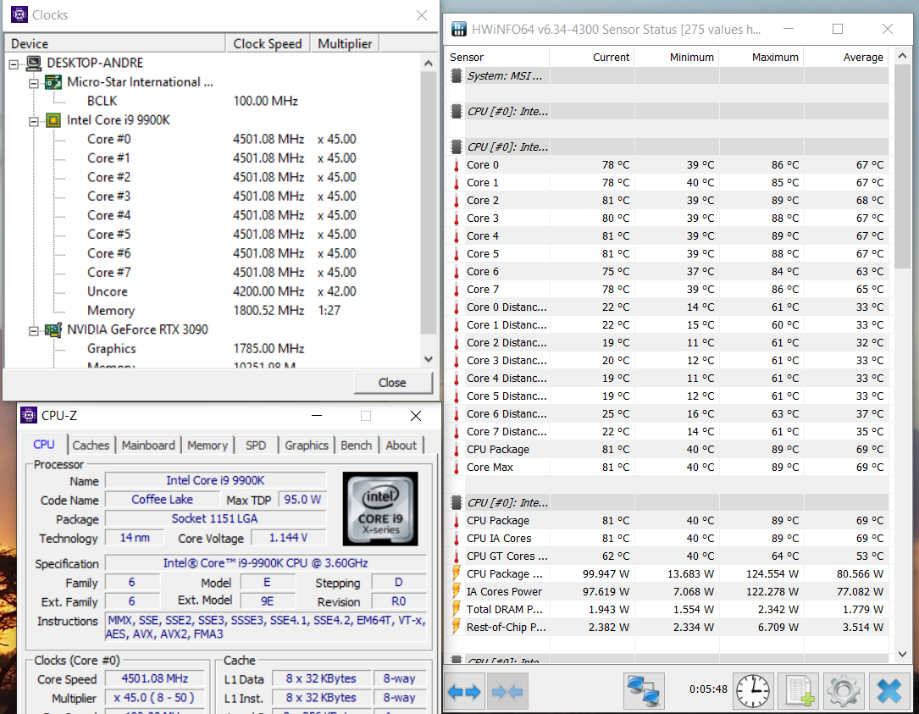Click the HWiNFO64 title bar icon
Viewport: 919px width, 714px height.
click(459, 29)
